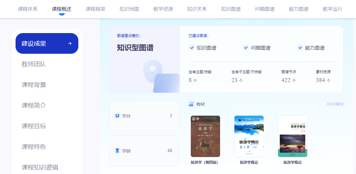The image size is (356, 174).
Task: Toggle the 能力图谱 checkmark
Action: 300,48
